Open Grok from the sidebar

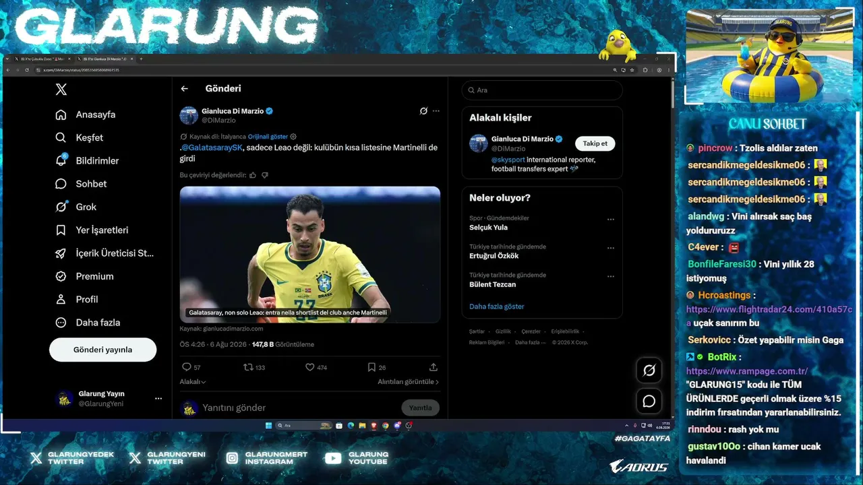(76, 207)
